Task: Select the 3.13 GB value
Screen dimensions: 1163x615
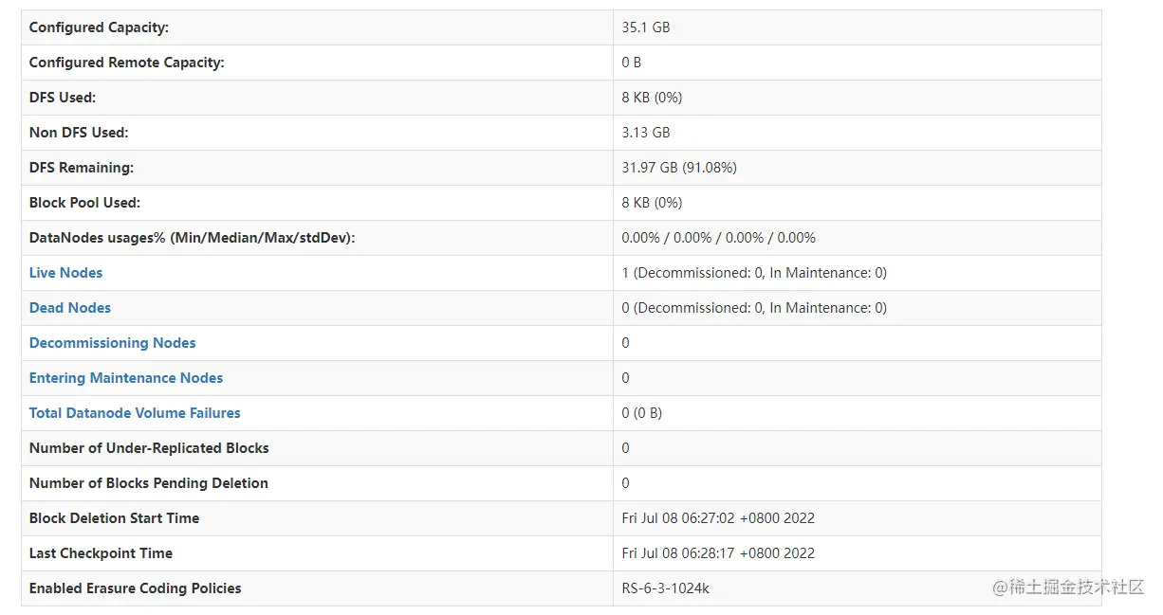Action: pos(646,133)
